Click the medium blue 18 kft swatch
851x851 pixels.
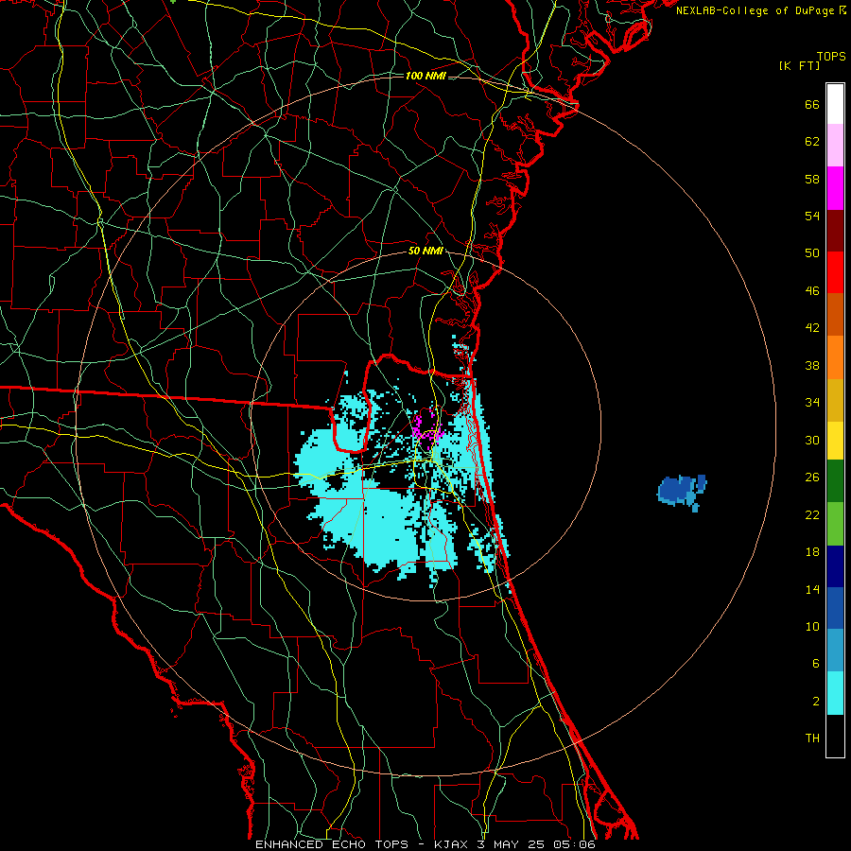[835, 608]
